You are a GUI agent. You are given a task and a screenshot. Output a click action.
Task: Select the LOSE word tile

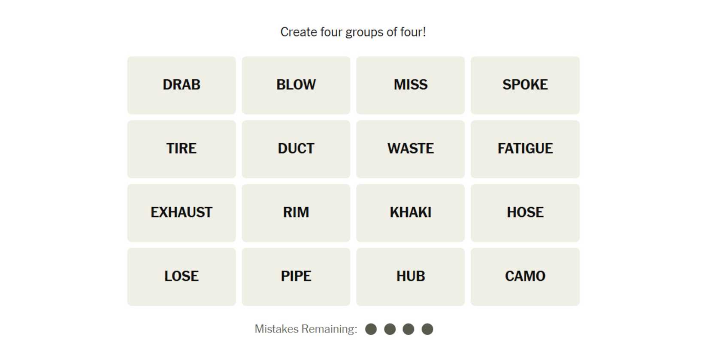pyautogui.click(x=182, y=277)
